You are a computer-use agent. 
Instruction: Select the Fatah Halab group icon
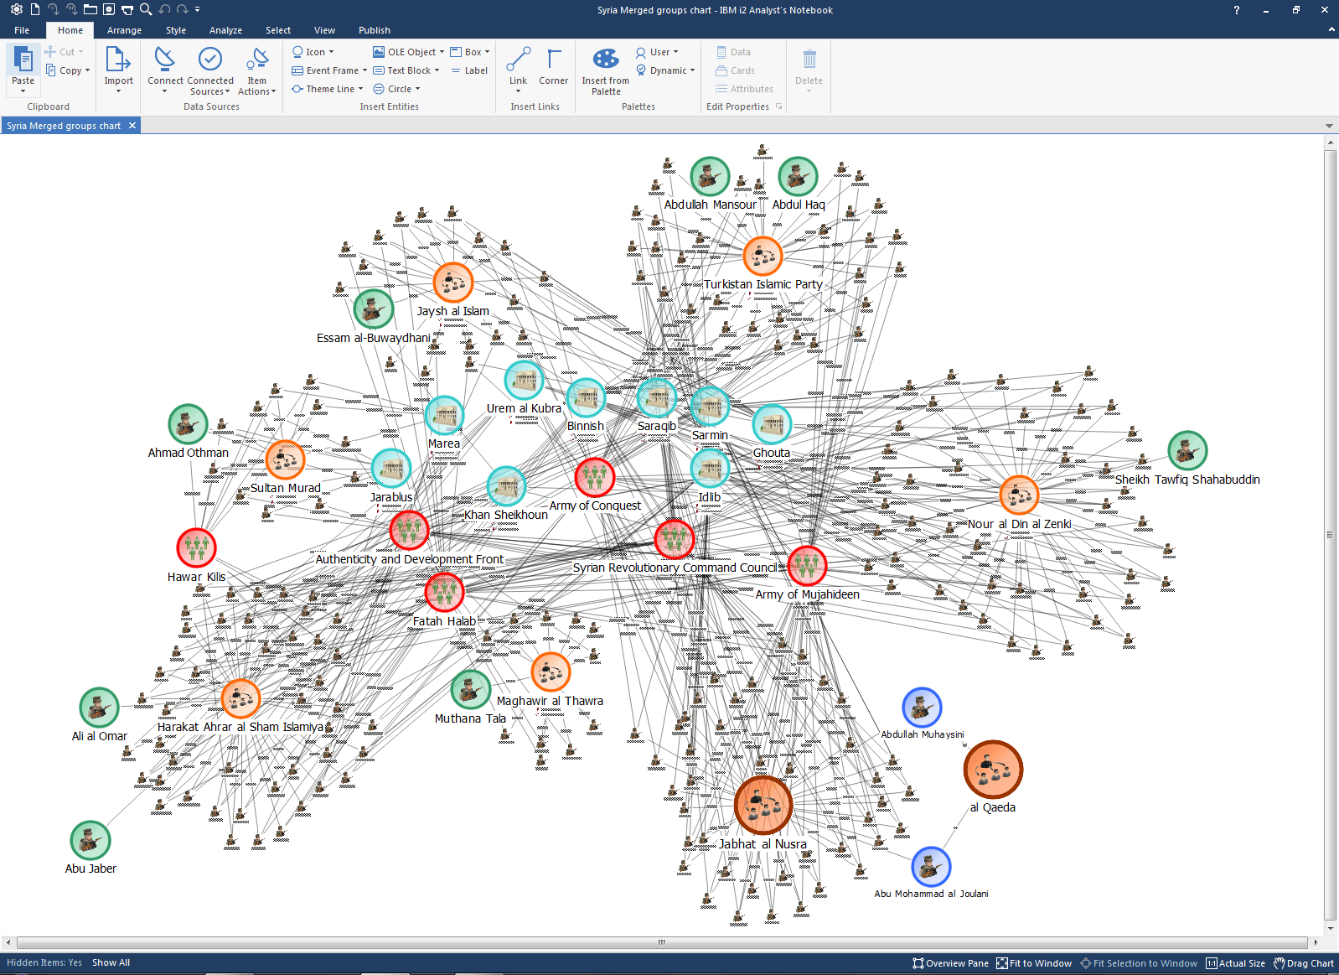pyautogui.click(x=444, y=592)
